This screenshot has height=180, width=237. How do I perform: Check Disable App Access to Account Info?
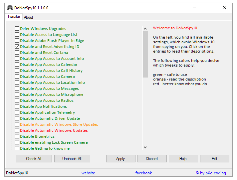click(x=17, y=59)
